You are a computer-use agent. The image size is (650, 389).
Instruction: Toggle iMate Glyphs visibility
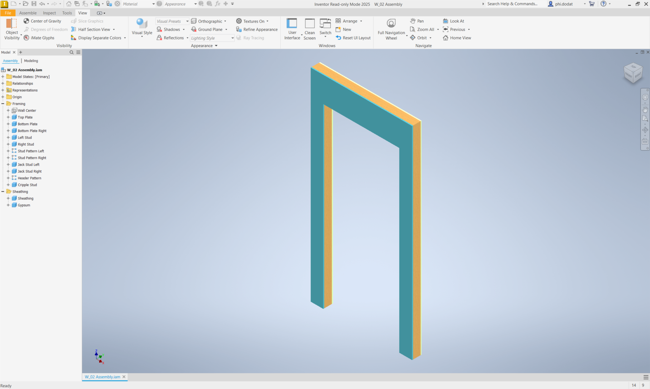click(39, 38)
